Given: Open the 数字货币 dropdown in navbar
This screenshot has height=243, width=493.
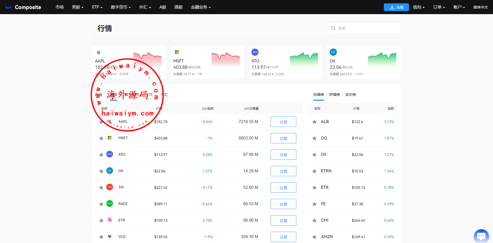Looking at the screenshot, I should click(x=121, y=7).
